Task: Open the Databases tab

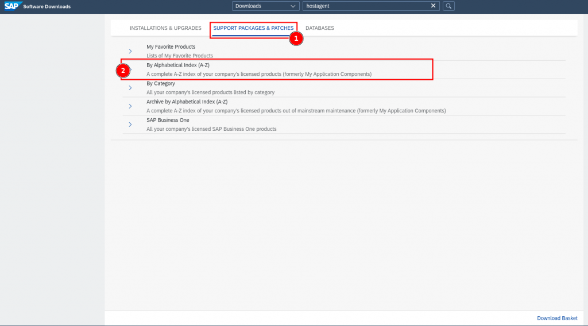Action: click(x=319, y=28)
